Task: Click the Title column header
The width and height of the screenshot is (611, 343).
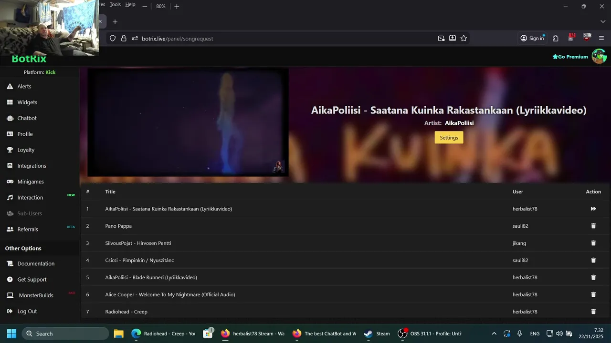Action: click(110, 192)
